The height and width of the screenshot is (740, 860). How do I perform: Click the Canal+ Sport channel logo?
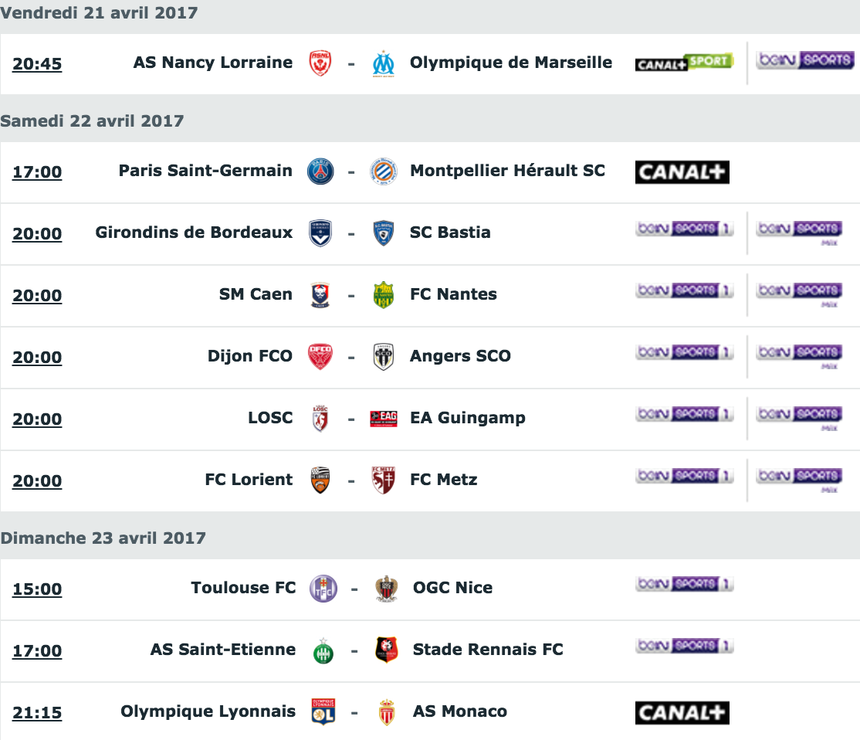(x=685, y=62)
